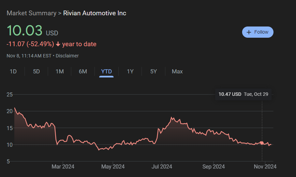Click the -11.07 (-52.49%) change text
This screenshot has height=177, width=296.
click(30, 44)
